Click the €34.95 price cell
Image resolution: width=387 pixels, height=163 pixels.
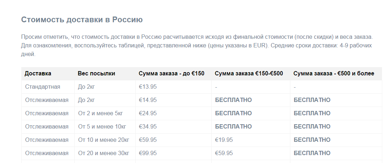pyautogui.click(x=148, y=127)
